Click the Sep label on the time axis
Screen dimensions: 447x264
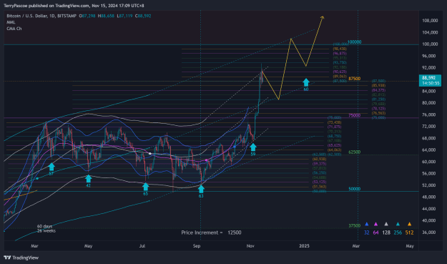pos(197,245)
